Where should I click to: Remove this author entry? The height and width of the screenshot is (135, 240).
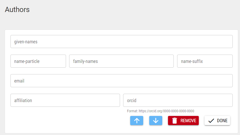183,121
